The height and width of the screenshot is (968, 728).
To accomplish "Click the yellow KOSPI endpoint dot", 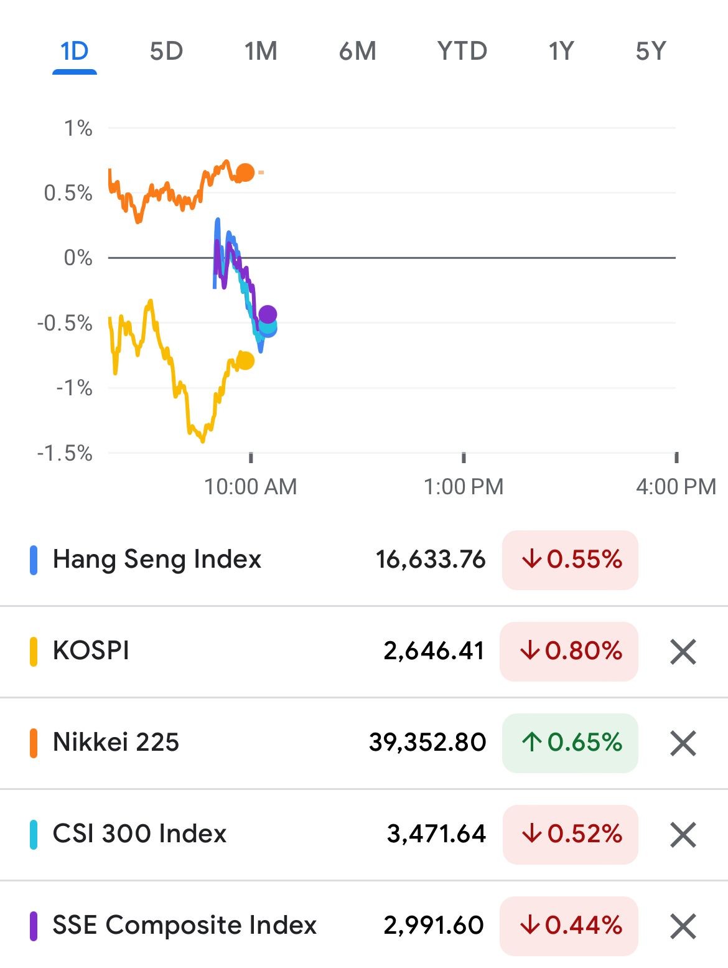I will click(x=245, y=360).
